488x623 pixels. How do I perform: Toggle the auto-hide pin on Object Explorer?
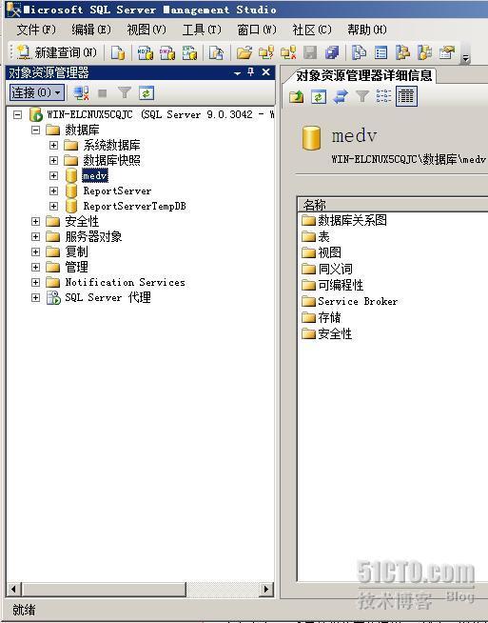pos(251,72)
